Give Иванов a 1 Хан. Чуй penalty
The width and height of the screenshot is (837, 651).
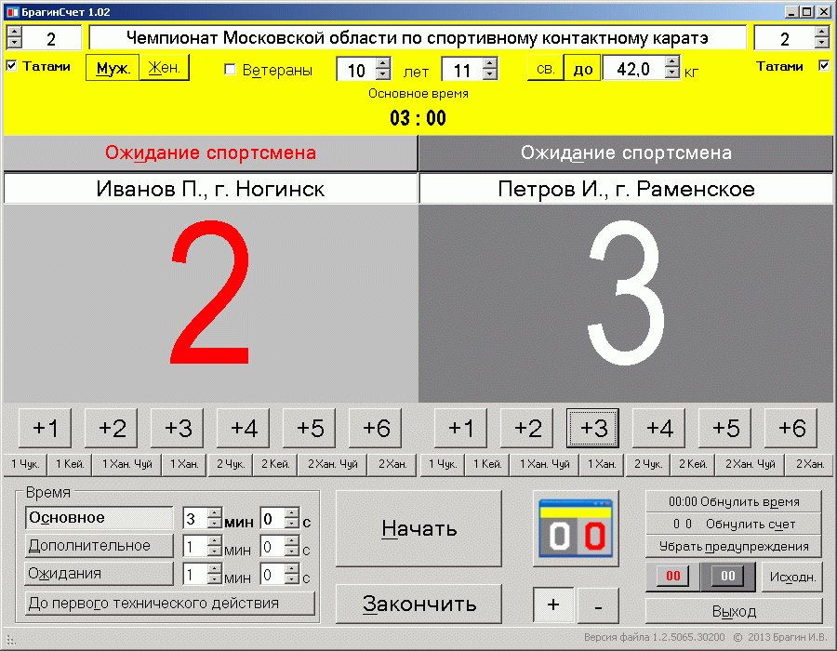(x=127, y=464)
